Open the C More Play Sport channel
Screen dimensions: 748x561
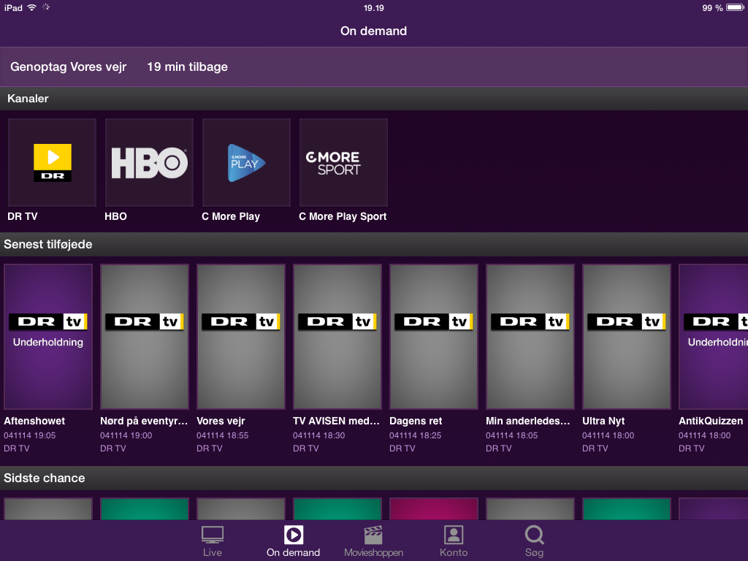click(343, 162)
